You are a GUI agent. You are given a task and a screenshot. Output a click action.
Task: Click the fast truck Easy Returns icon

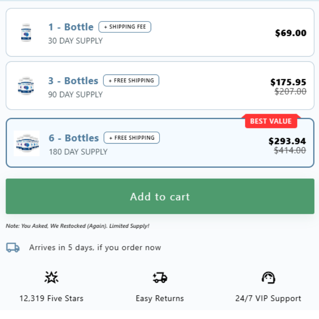click(160, 278)
